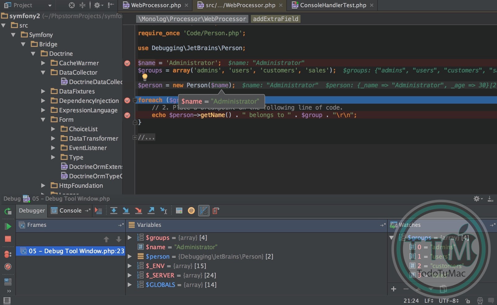Expand the $_SERVER array variable
Screen dimensions: 497x305
(130, 275)
